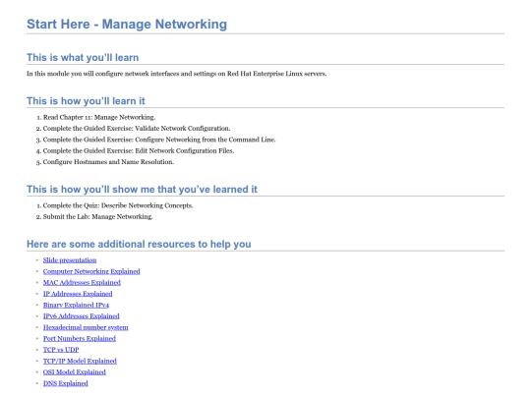Open IPv6 Addresses Explained link

click(82, 315)
